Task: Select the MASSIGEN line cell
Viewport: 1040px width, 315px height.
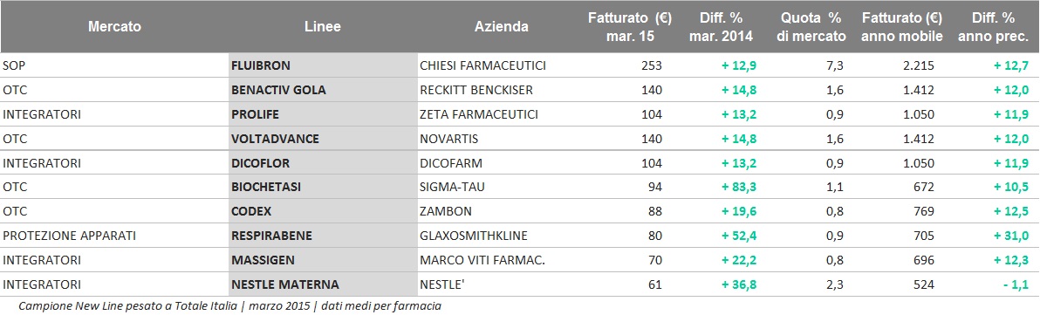Action: click(x=322, y=261)
